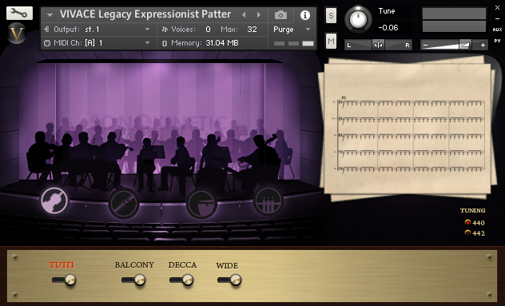Click the L-R pan slider
The width and height of the screenshot is (505, 306).
378,45
